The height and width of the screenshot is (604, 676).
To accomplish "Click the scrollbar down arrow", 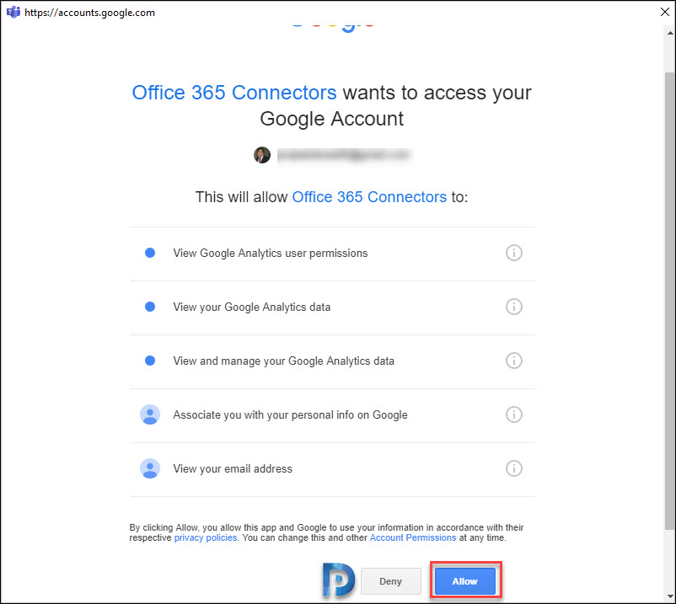I will [x=670, y=596].
